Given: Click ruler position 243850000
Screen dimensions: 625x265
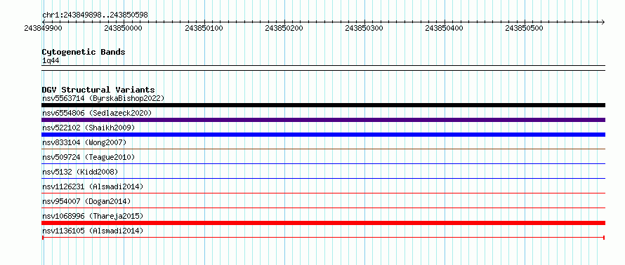Looking at the screenshot, I should [123, 29].
